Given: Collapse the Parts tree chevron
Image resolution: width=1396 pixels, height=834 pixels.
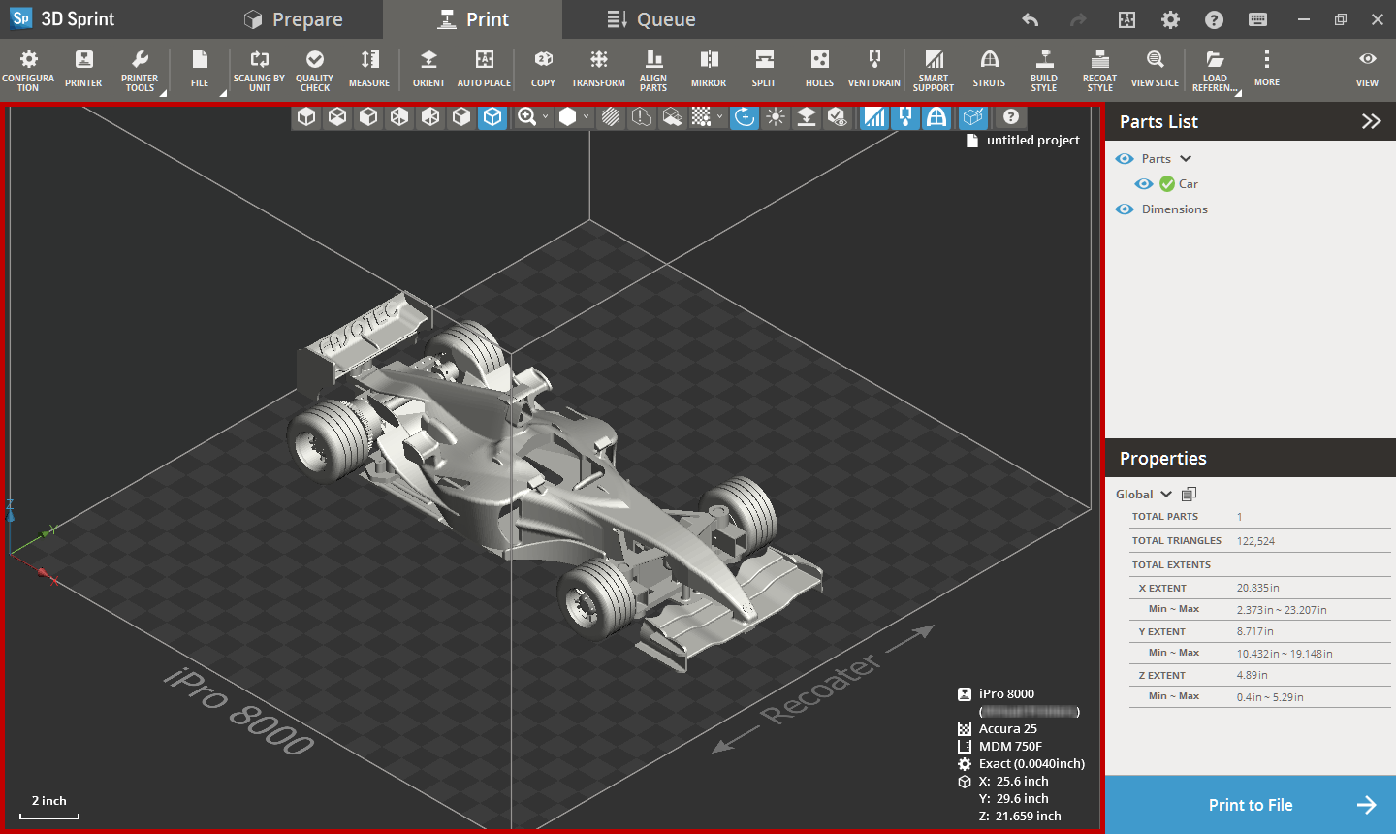Looking at the screenshot, I should [1186, 159].
